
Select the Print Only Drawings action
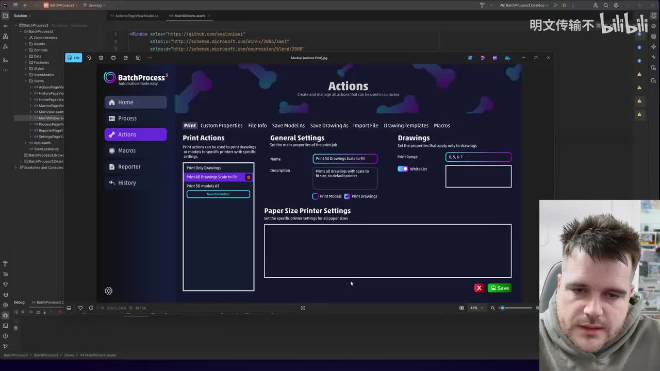[218, 168]
